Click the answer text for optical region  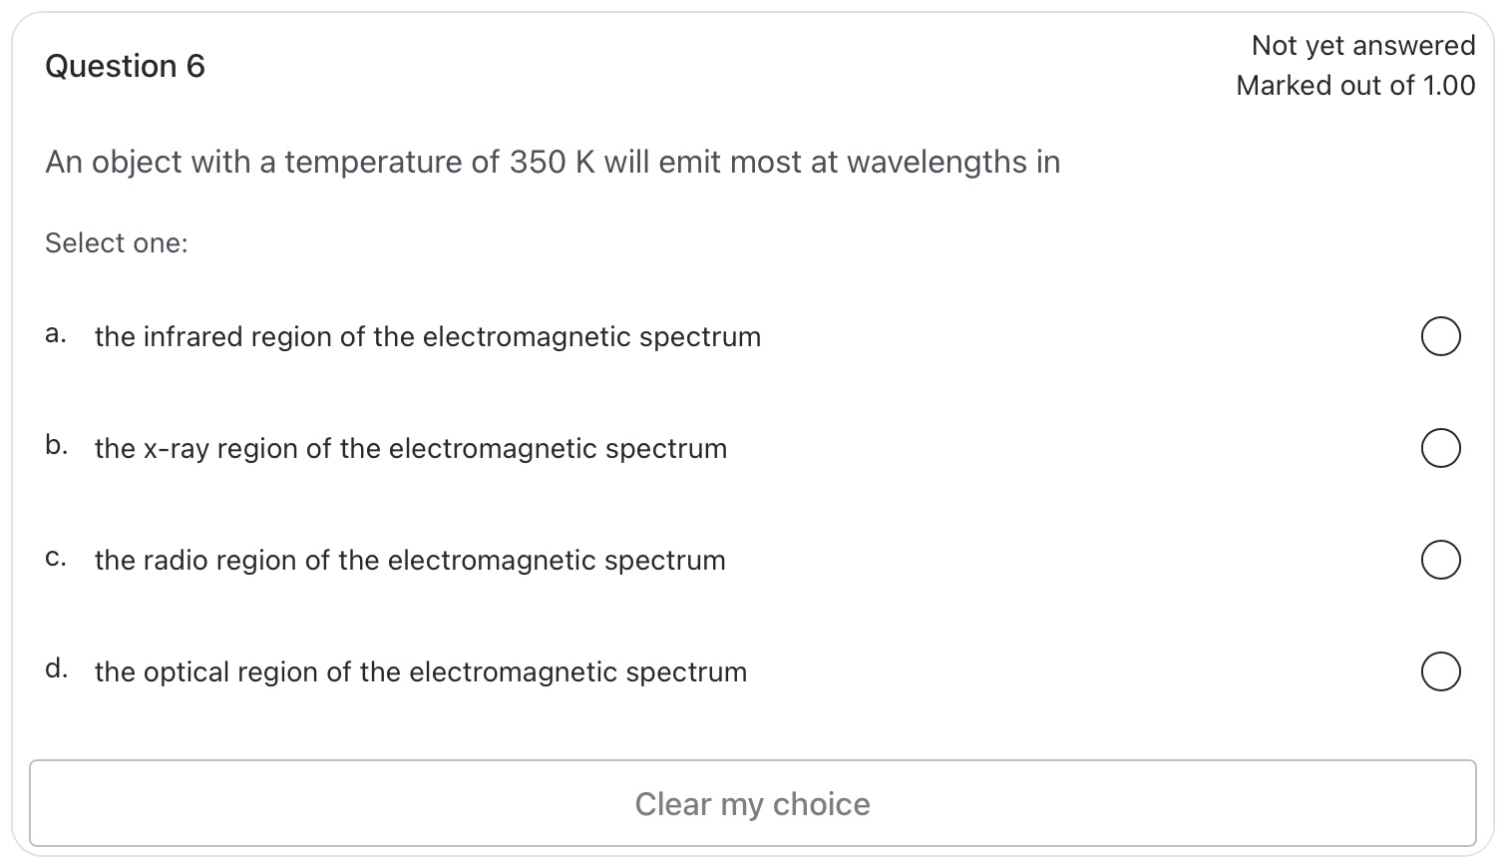tap(420, 672)
